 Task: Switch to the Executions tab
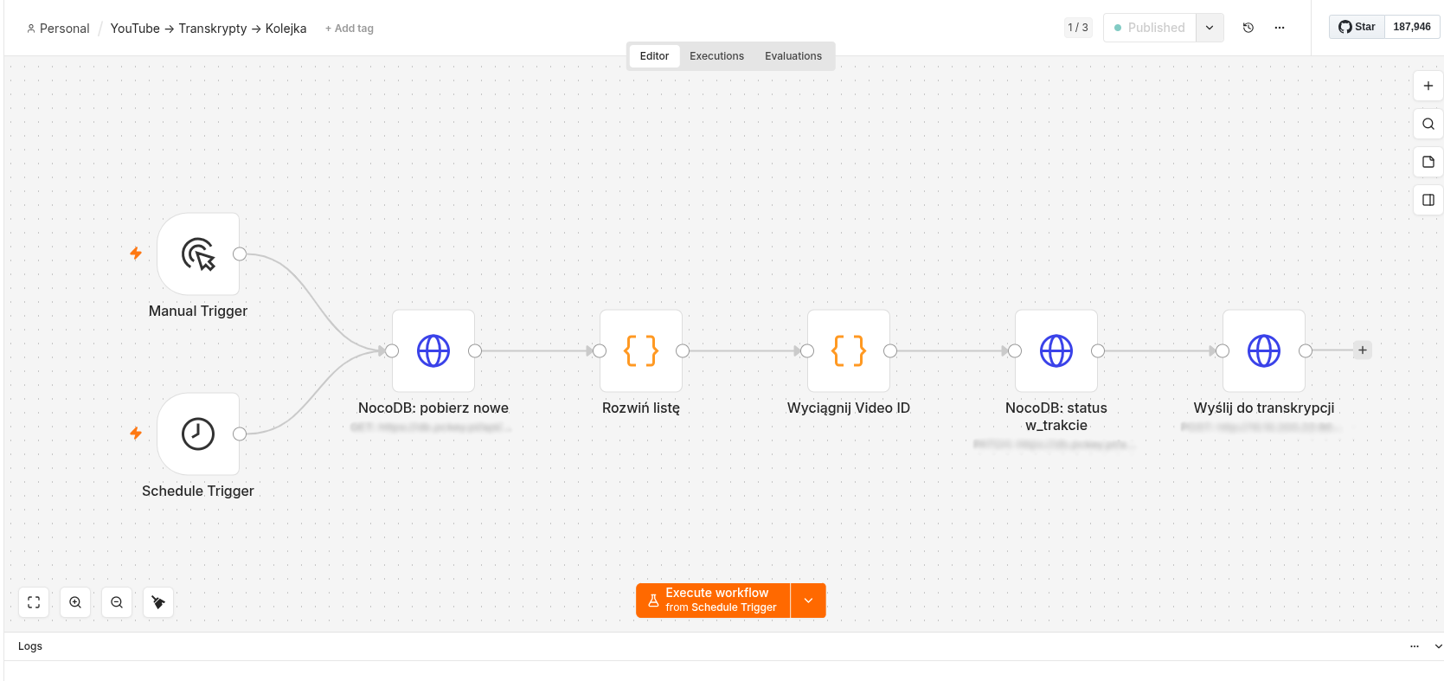716,56
